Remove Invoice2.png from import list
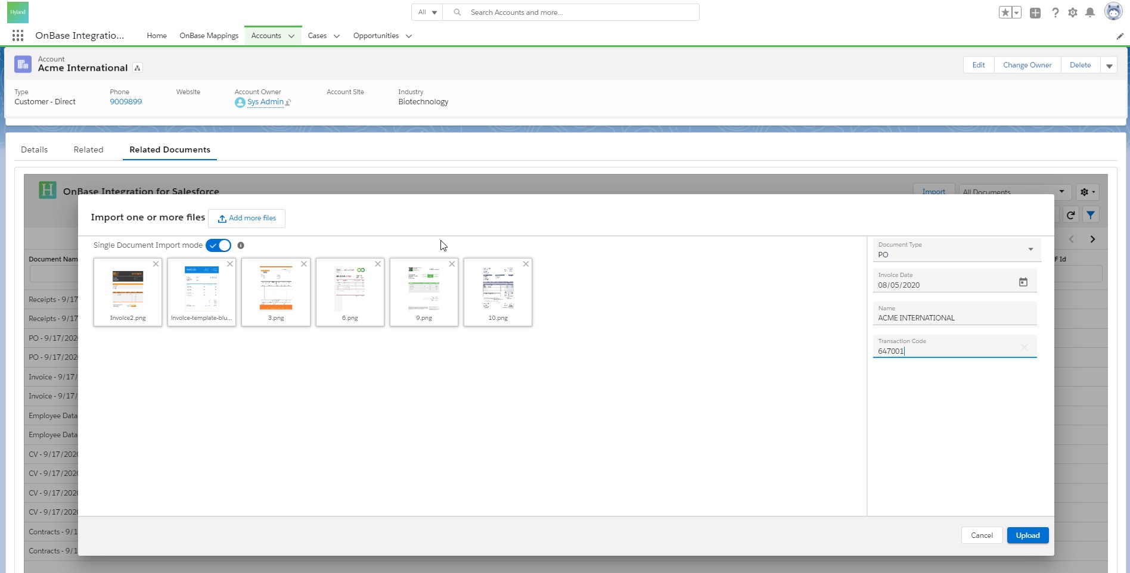Viewport: 1130px width, 573px height. [156, 264]
